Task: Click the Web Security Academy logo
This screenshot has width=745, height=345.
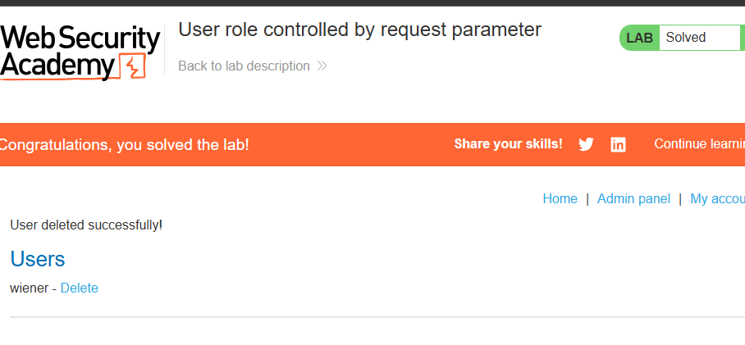Action: [80, 52]
